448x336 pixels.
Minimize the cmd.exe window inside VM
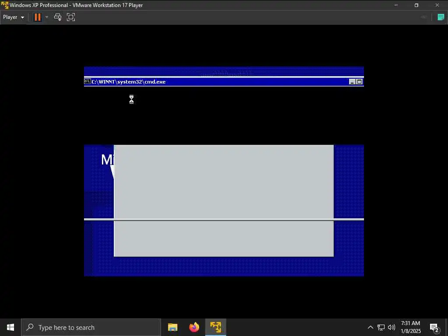pos(352,82)
